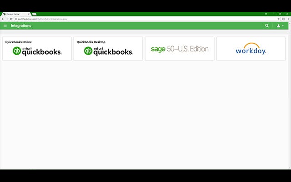Image resolution: width=291 pixels, height=182 pixels.
Task: Open the Chrome three-dot menu
Action: [288, 19]
